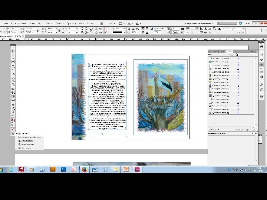
Task: Open the workspace switcher 'Существенные элементы'
Action: click(x=199, y=23)
